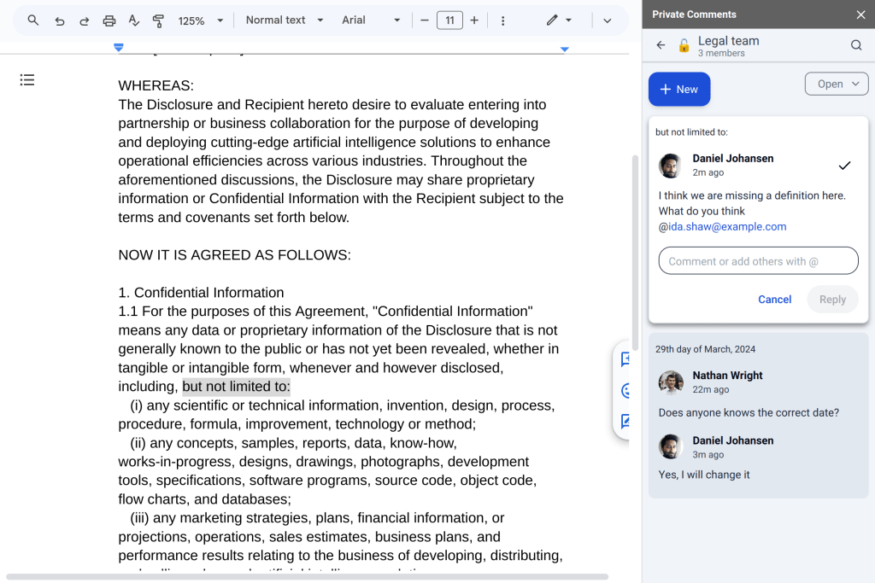Redo the last action
Viewport: 875px width, 583px height.
(x=84, y=20)
